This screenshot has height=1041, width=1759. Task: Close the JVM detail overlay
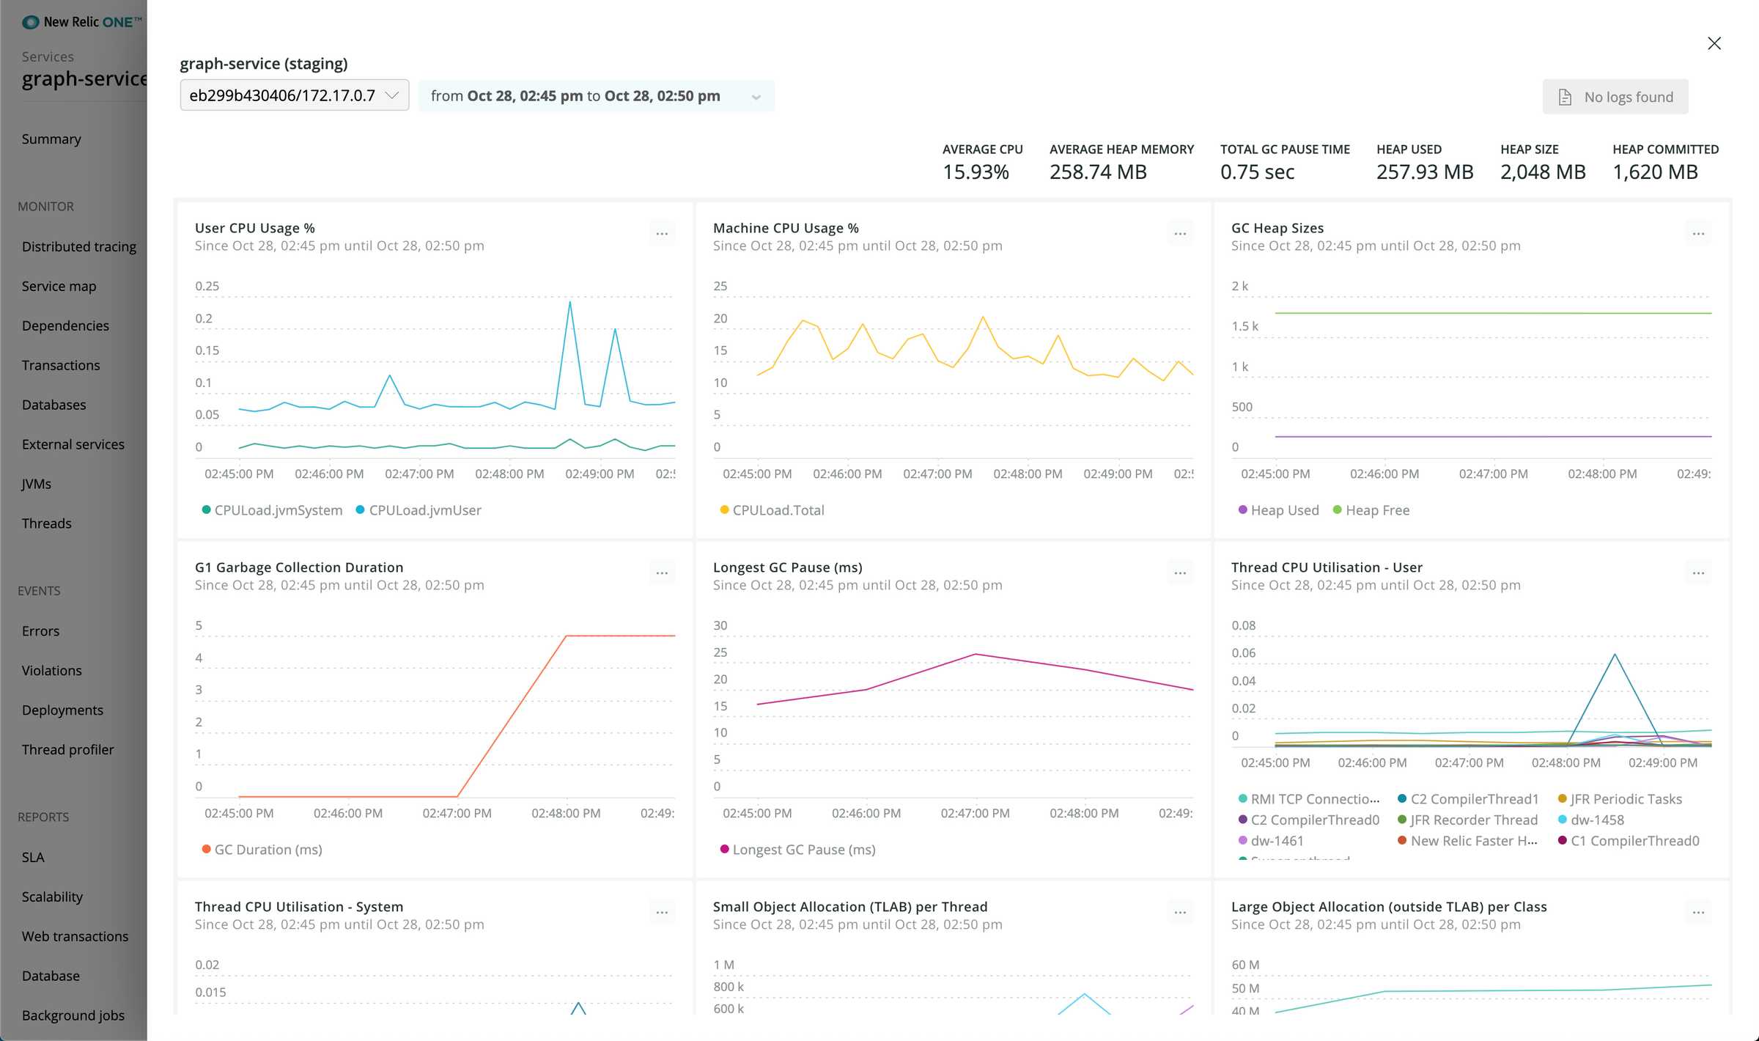pyautogui.click(x=1714, y=43)
